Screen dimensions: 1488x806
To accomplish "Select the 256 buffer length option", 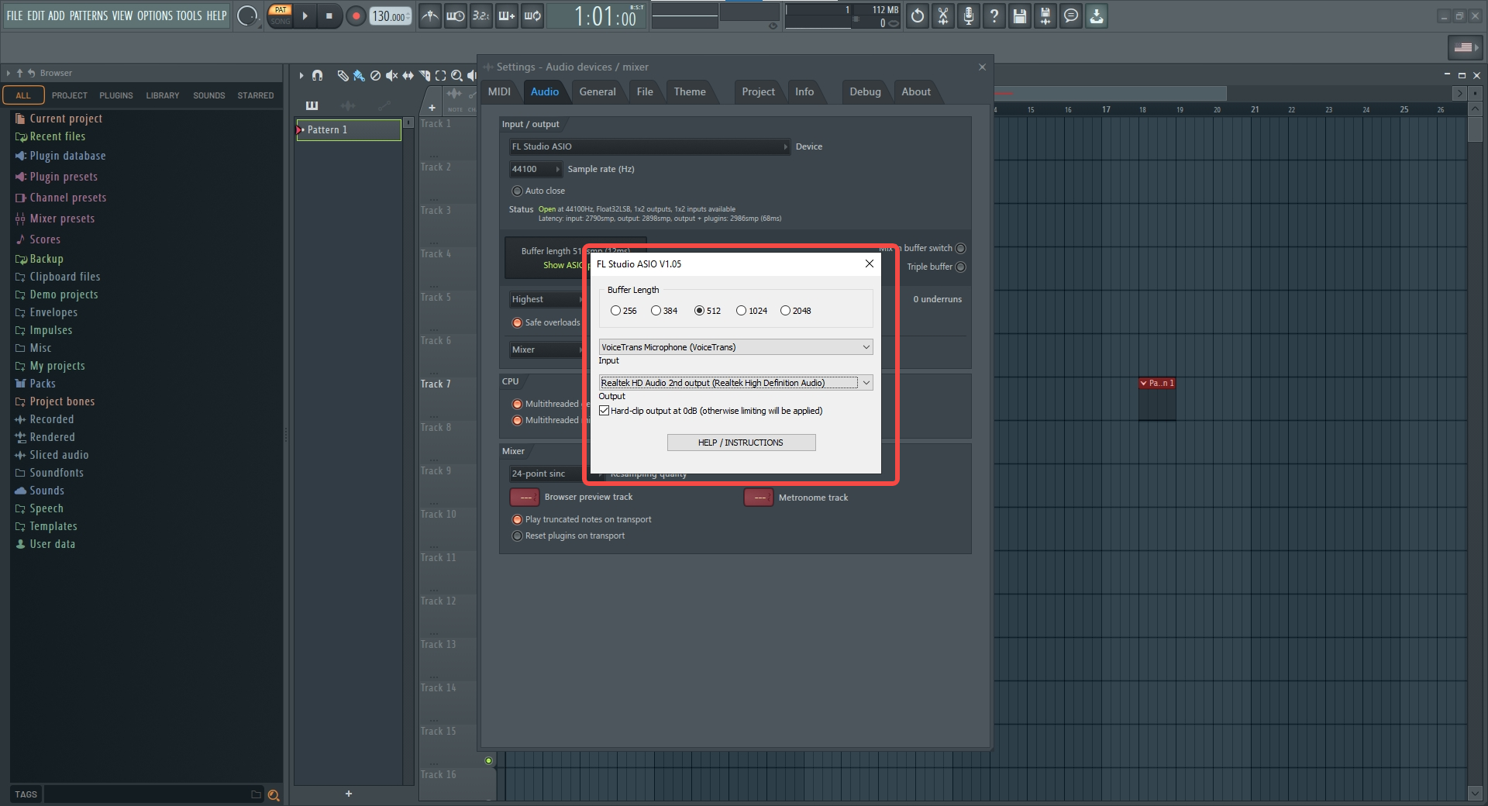I will coord(615,311).
